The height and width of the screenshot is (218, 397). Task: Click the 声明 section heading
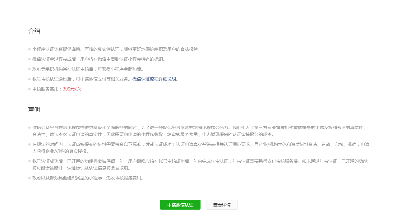pyautogui.click(x=34, y=110)
